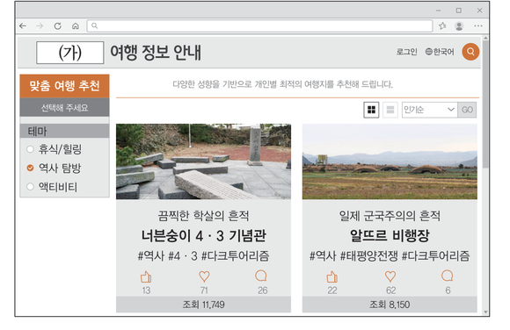
Task: Open the 인기순 sort dropdown
Action: tap(430, 110)
